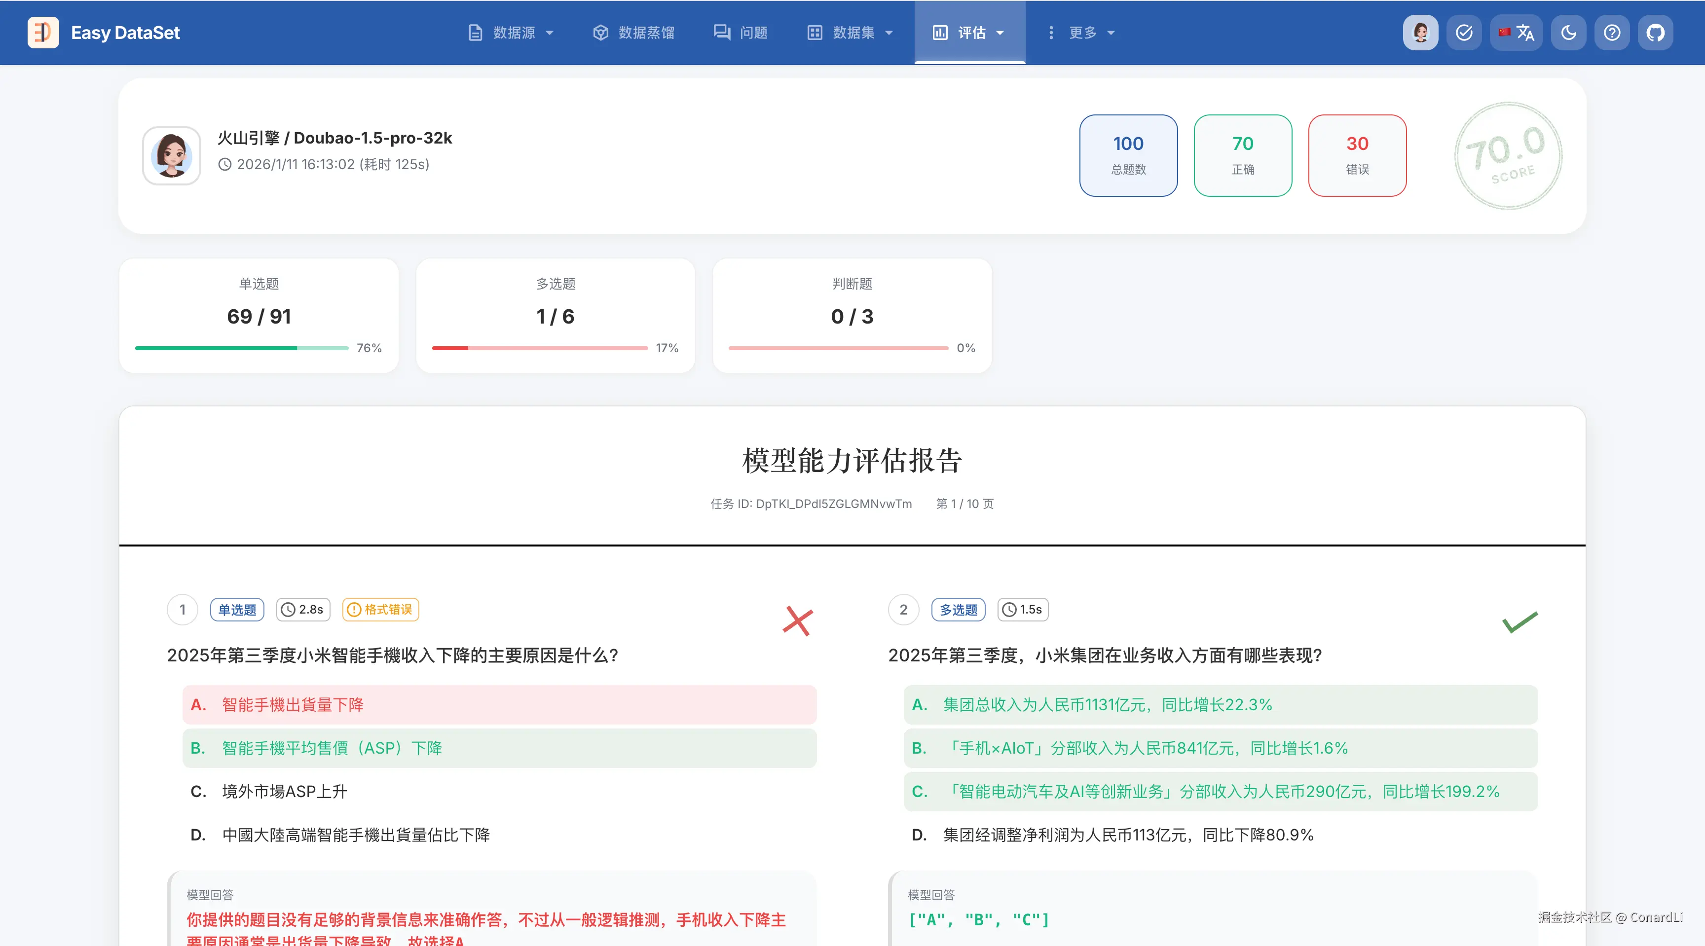Click the task checkmark circle icon

coord(1464,33)
